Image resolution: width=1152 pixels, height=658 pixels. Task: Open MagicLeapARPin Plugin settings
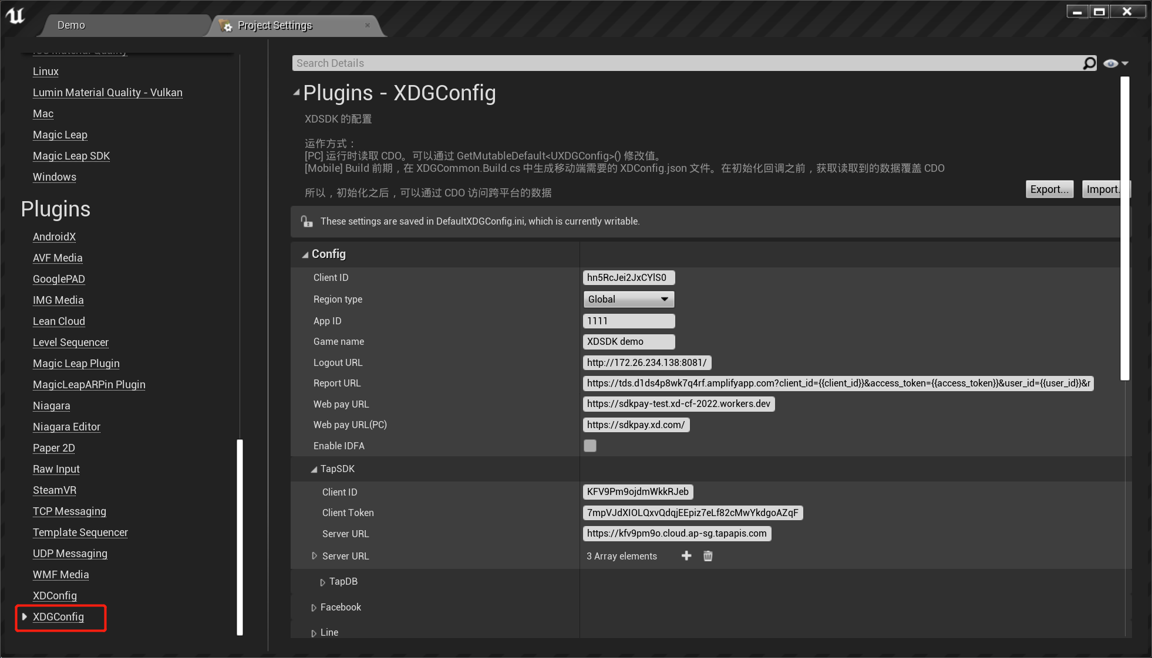point(89,385)
